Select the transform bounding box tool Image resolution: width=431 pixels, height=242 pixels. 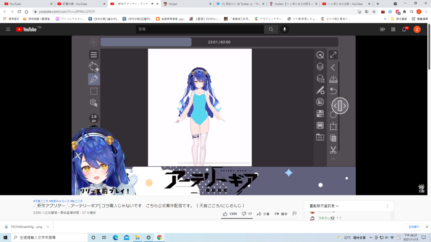click(333, 126)
